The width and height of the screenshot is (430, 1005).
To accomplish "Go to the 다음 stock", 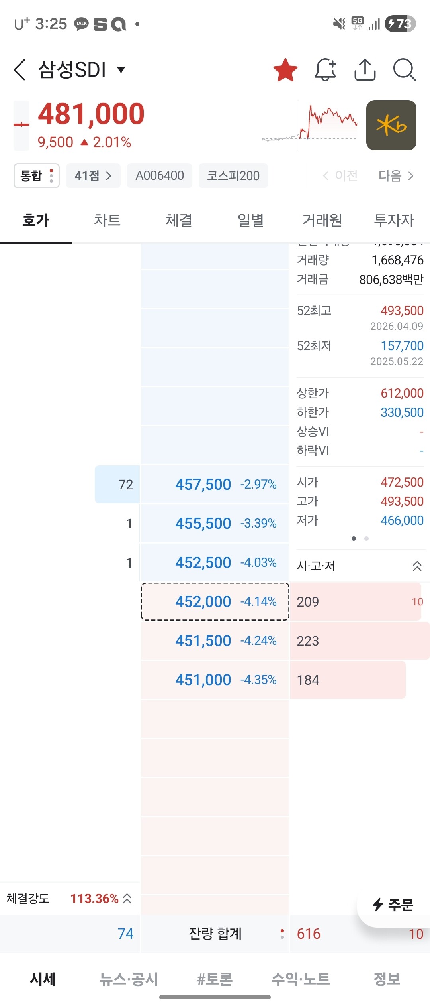I will 396,175.
